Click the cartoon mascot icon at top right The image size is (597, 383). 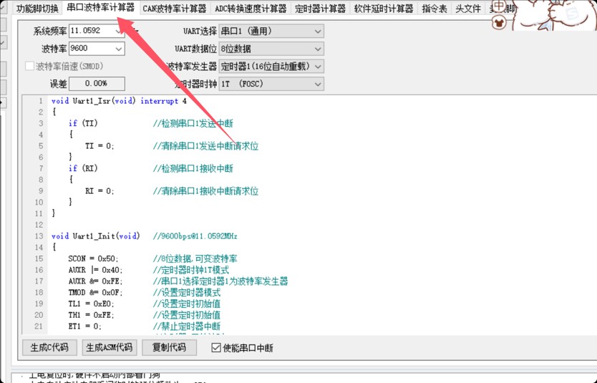pos(500,22)
